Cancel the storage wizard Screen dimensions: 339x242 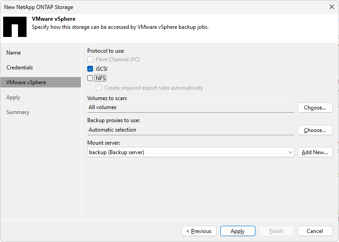click(x=315, y=231)
